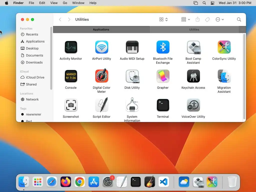
Task: Open the Edit menu
Action: pos(42,3)
